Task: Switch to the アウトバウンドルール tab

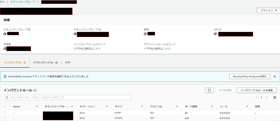Action: 45,63
